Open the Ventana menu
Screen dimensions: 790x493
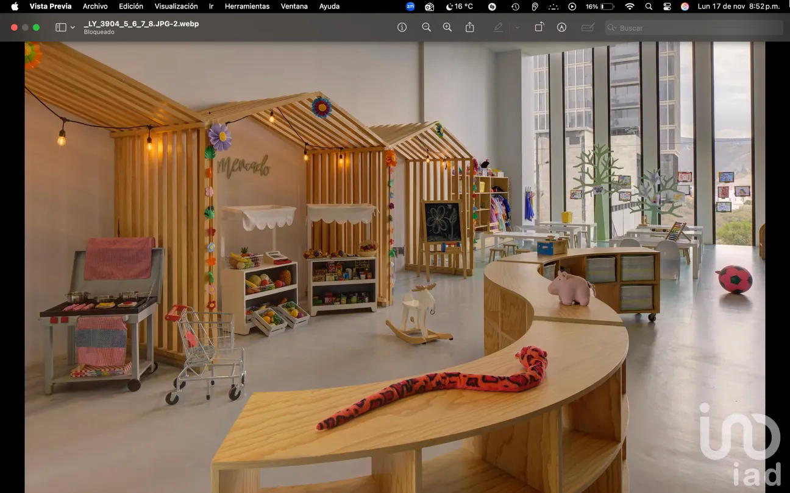tap(294, 6)
